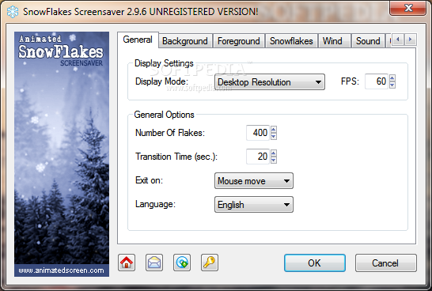The height and width of the screenshot is (291, 432).
Task: Select the Snowflakes tab
Action: [291, 41]
